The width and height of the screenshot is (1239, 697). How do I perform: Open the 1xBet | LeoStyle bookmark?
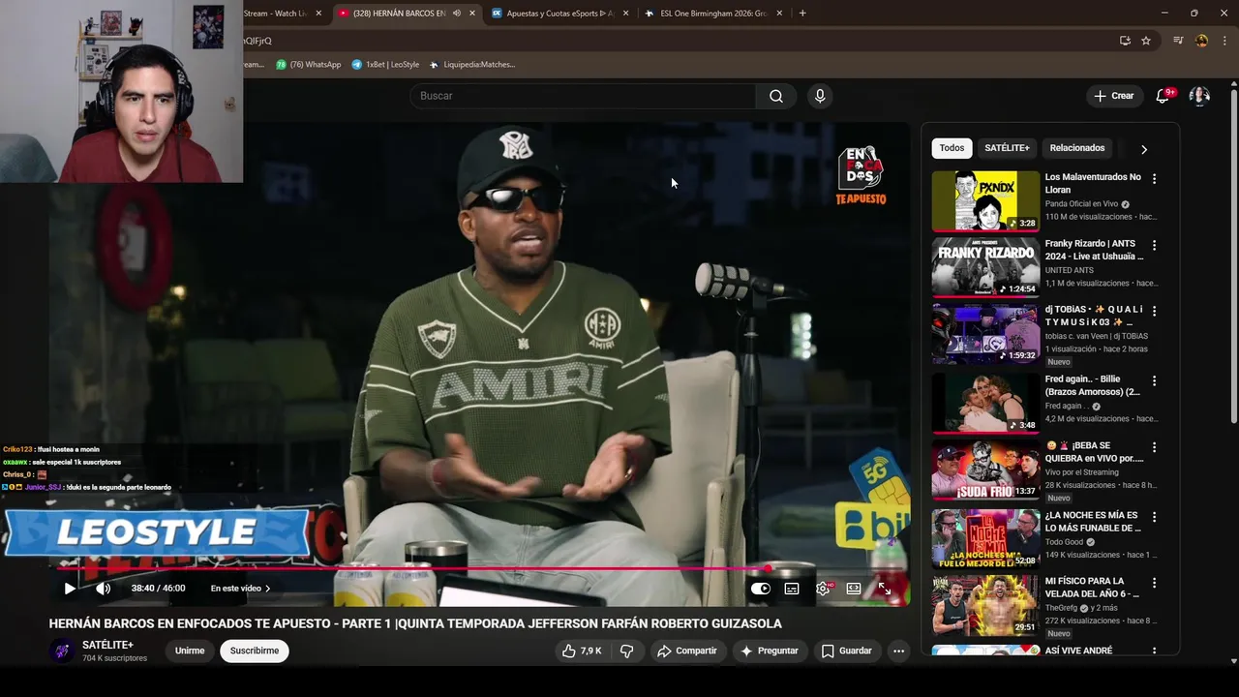coord(385,65)
